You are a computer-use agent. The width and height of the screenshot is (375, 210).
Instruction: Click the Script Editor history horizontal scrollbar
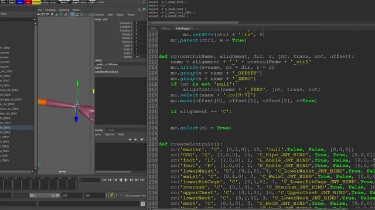[195, 23]
